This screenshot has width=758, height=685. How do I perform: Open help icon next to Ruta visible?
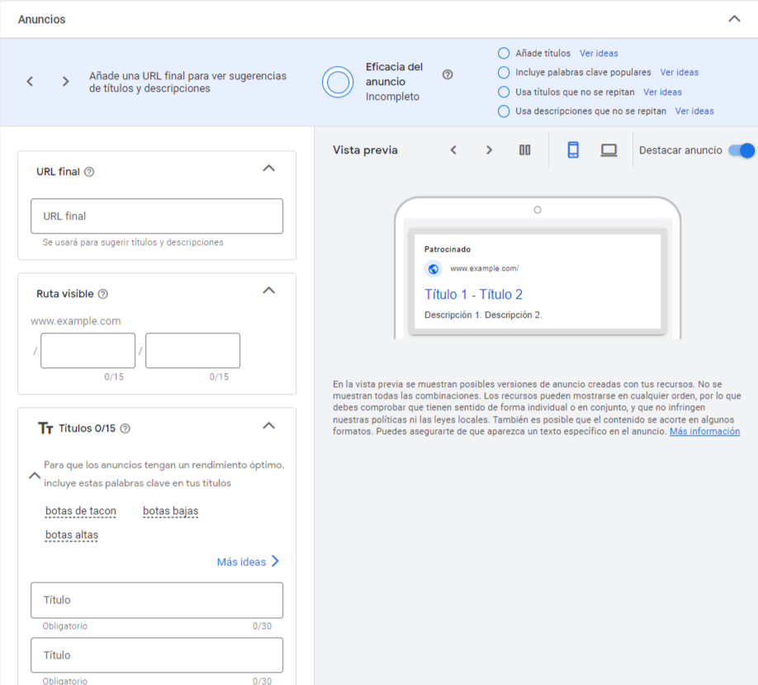click(103, 294)
